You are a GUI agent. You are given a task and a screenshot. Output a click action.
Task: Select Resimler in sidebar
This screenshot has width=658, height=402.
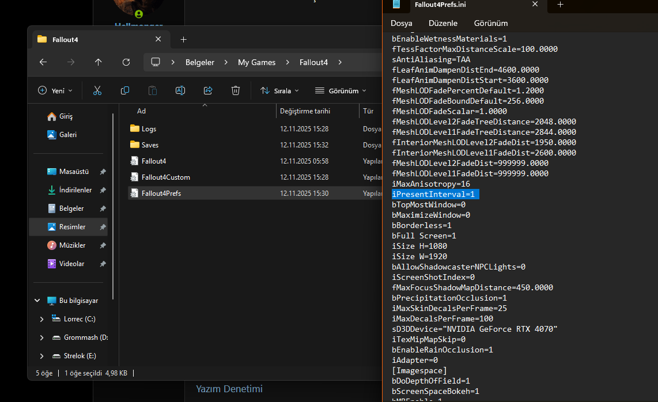point(69,227)
